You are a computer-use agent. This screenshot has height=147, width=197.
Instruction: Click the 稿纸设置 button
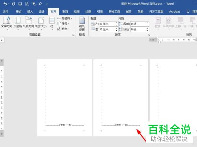82,24
